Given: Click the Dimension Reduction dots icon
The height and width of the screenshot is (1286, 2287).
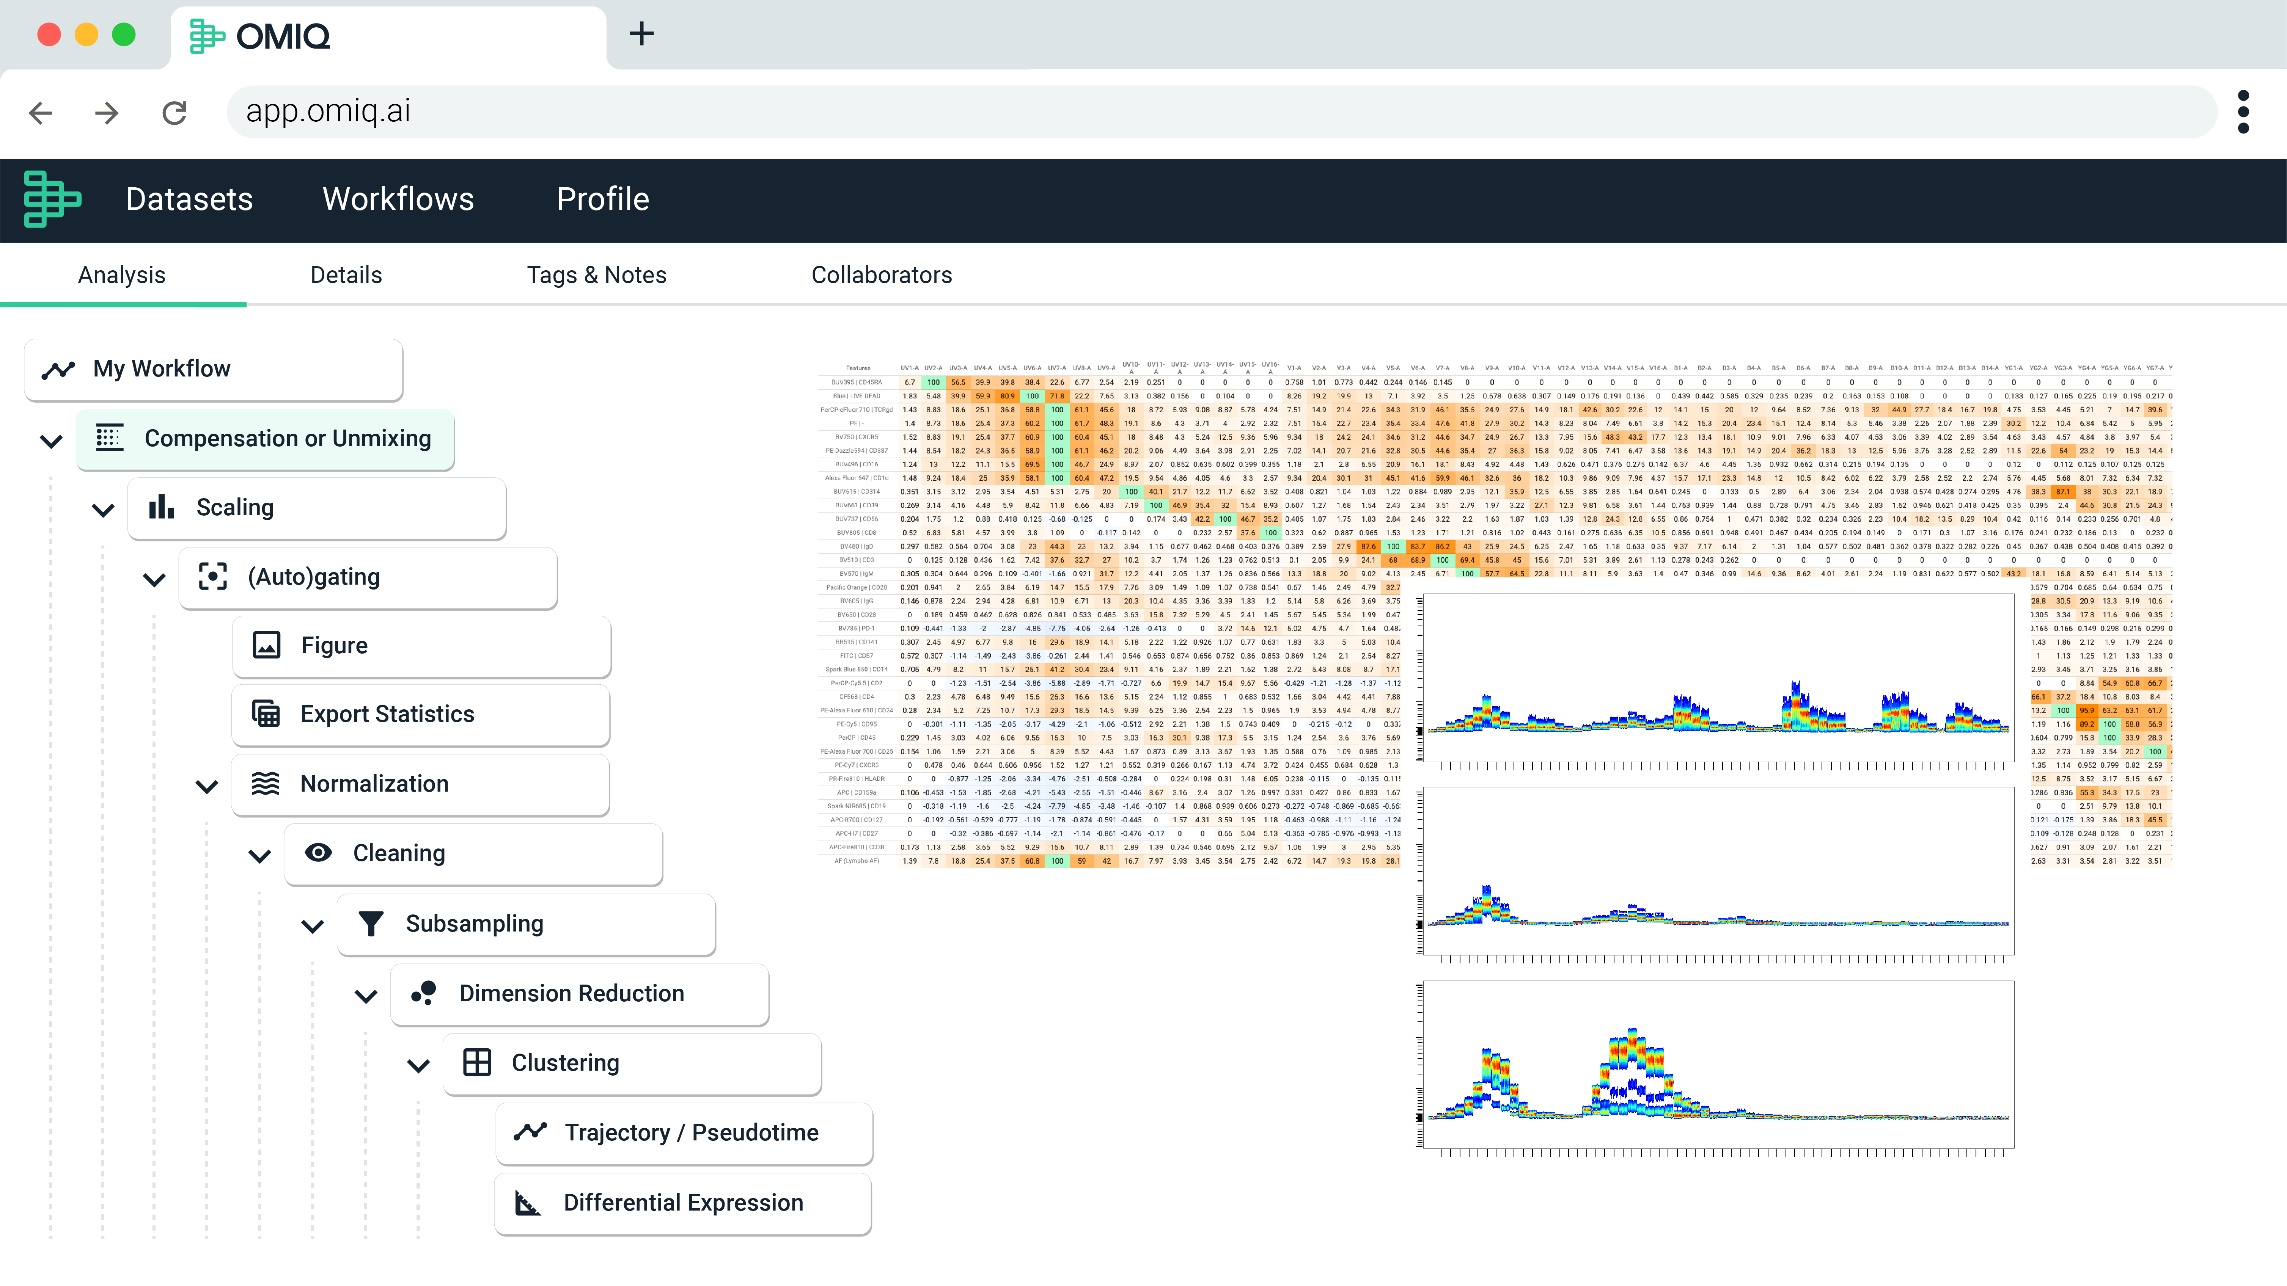Looking at the screenshot, I should pyautogui.click(x=423, y=993).
